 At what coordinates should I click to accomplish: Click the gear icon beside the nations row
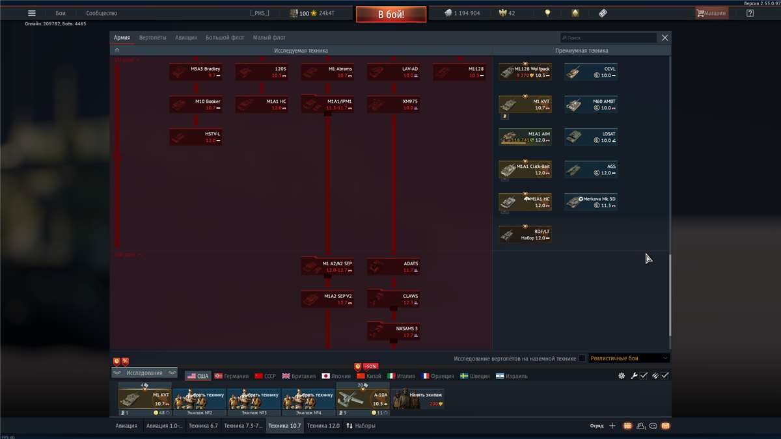coord(622,376)
